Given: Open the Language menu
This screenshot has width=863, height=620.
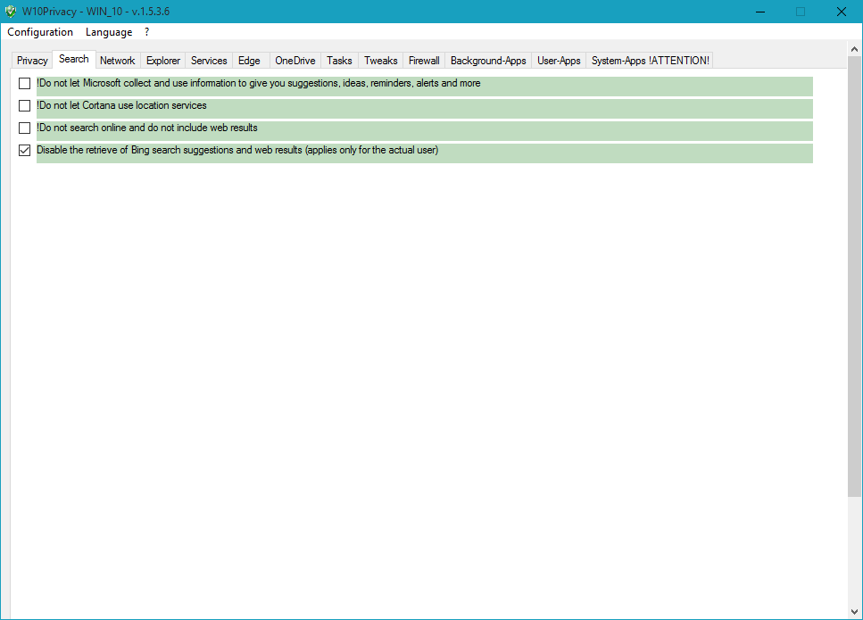Looking at the screenshot, I should click(x=109, y=32).
